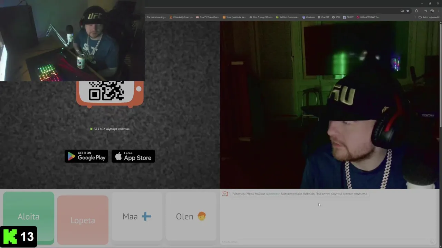The height and width of the screenshot is (248, 442).
Task: Open the KickBot Customize bookmark
Action: tap(287, 17)
